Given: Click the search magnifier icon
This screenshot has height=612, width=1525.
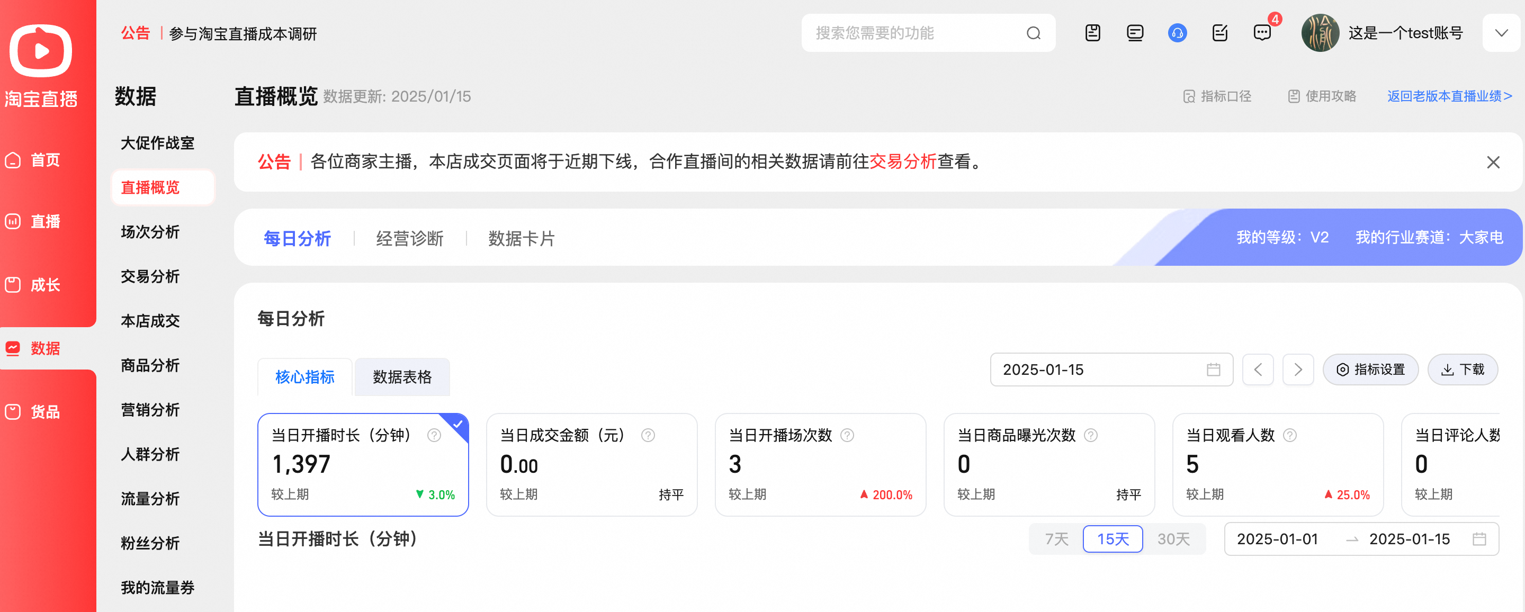Looking at the screenshot, I should 1034,33.
